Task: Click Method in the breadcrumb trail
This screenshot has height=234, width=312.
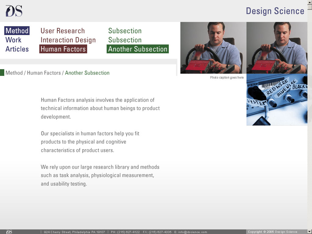Action: [x=14, y=73]
